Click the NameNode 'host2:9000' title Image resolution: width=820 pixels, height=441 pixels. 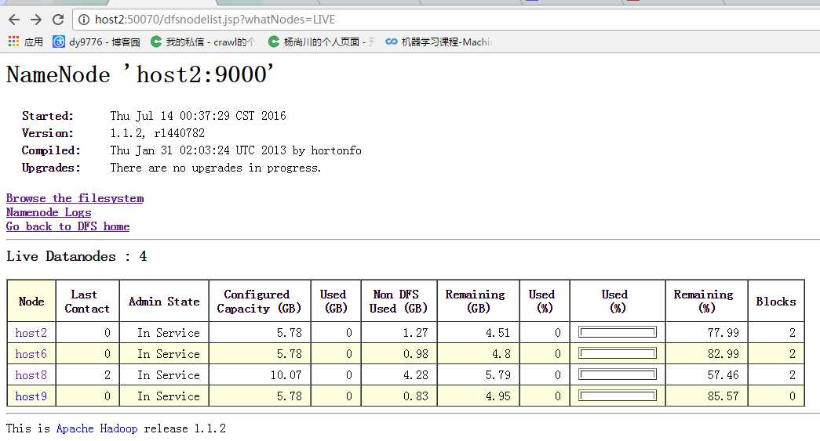pos(140,74)
